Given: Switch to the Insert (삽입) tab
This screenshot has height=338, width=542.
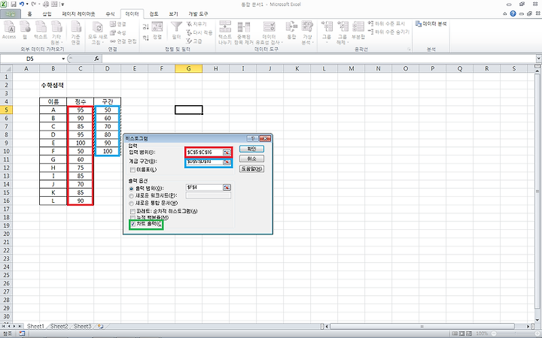Looking at the screenshot, I should pyautogui.click(x=47, y=14).
